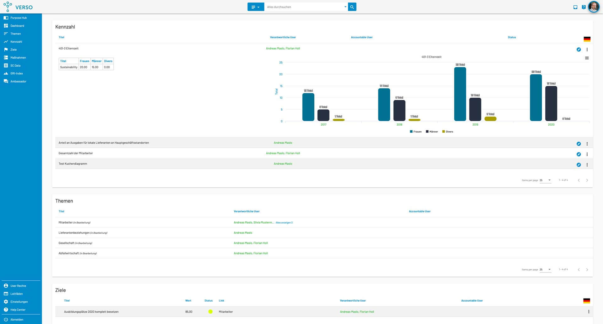Open three-dot menu for Test Kuchendiagramm
This screenshot has width=603, height=324.
(587, 165)
